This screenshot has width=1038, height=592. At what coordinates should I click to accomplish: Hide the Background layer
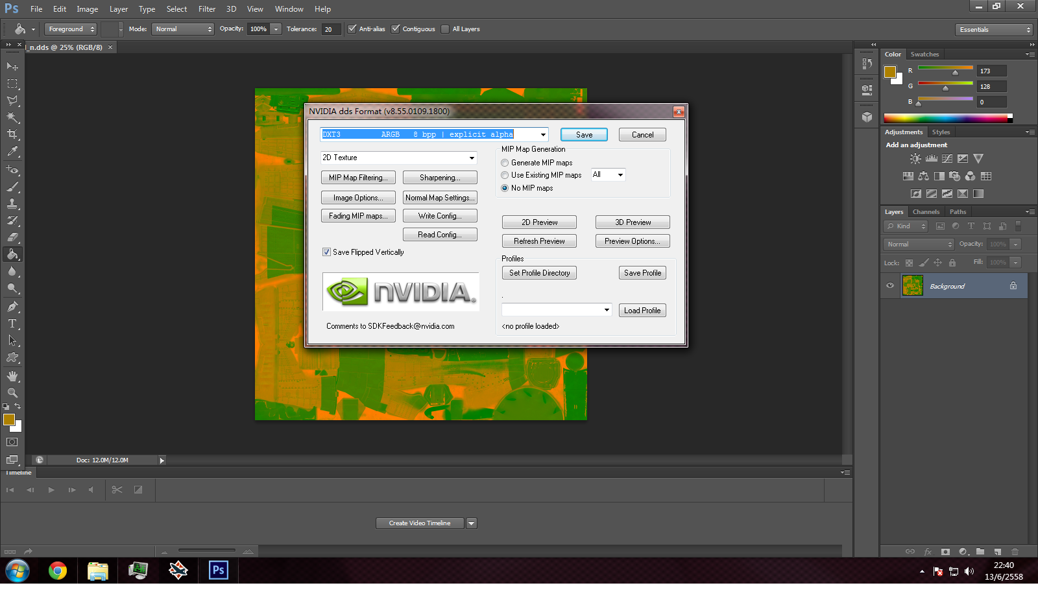tap(890, 286)
